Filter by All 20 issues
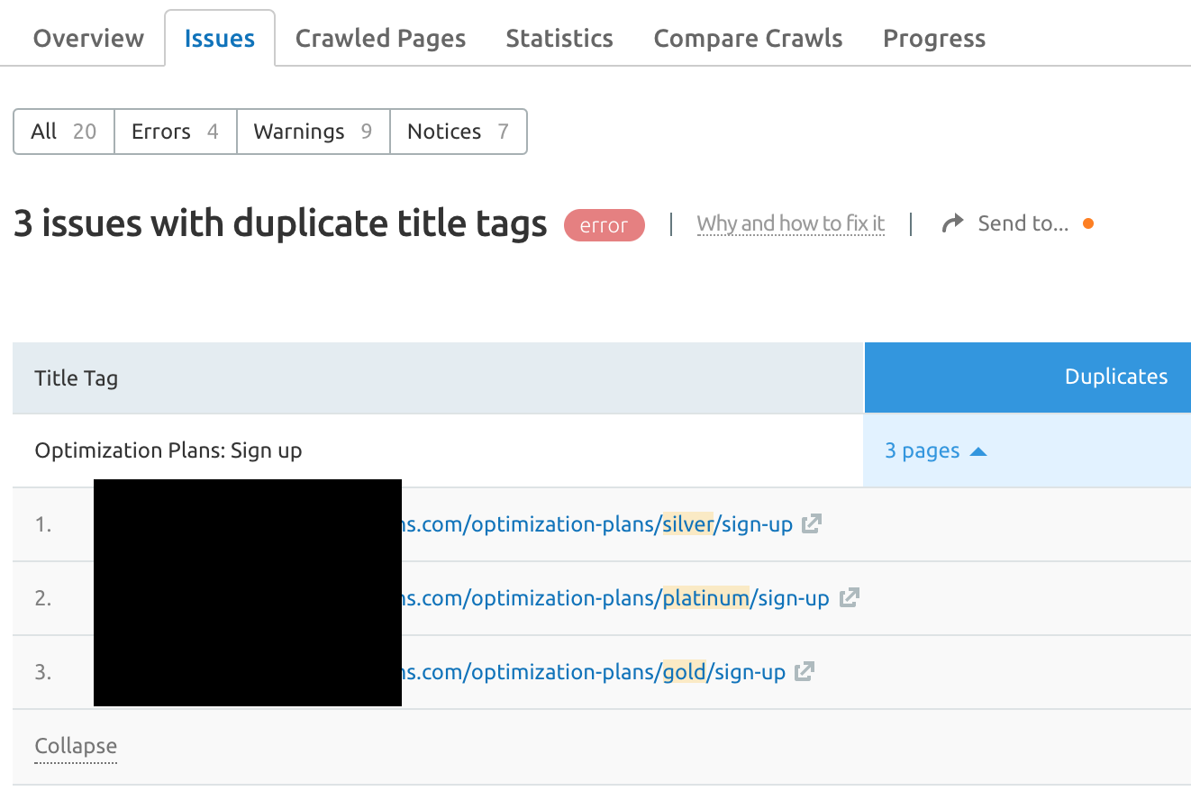The height and width of the screenshot is (791, 1191). point(64,132)
